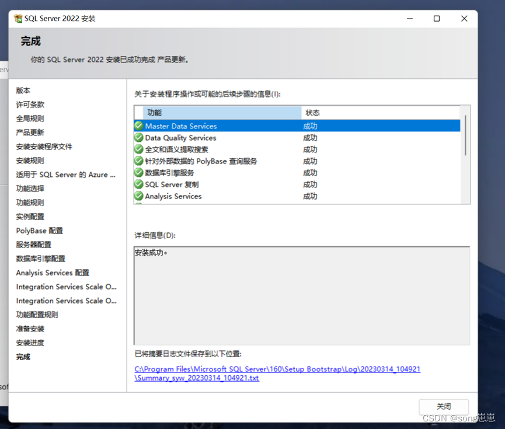Click the 许可条款 step in sidebar
The width and height of the screenshot is (505, 429).
[30, 104]
